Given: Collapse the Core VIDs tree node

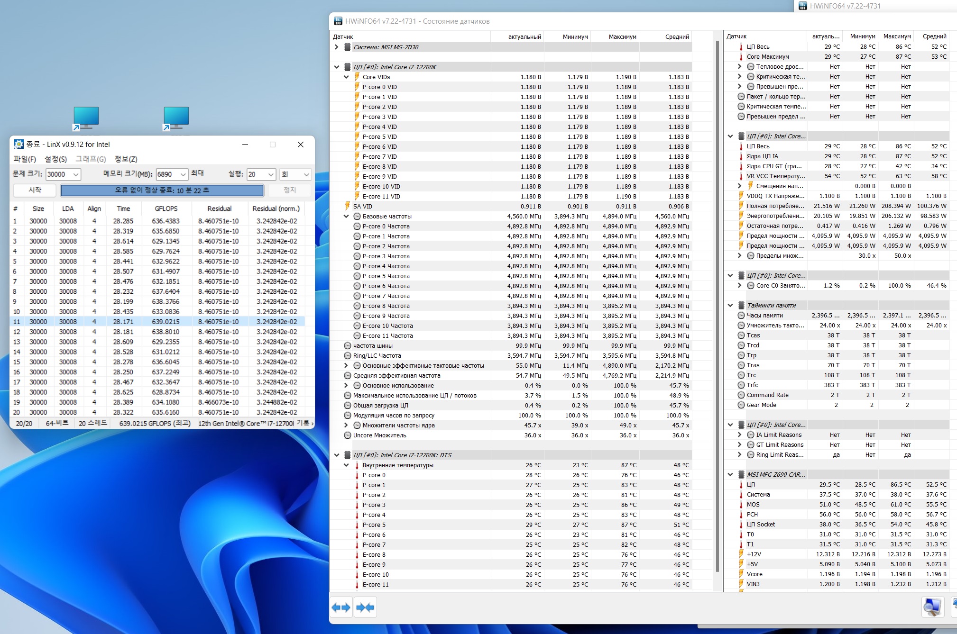Looking at the screenshot, I should coord(346,77).
